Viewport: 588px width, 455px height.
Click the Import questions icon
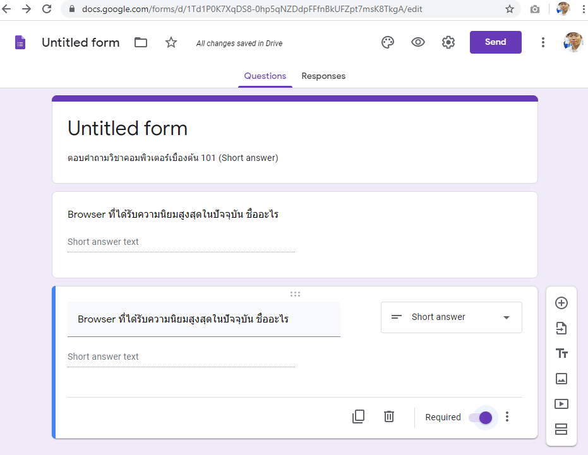(x=561, y=328)
